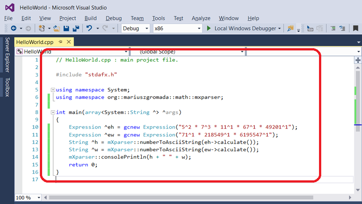
Task: Click the vertical scrollbar up arrow
Action: tap(358, 67)
